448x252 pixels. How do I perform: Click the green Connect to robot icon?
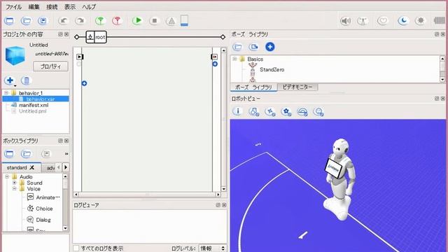click(x=100, y=20)
